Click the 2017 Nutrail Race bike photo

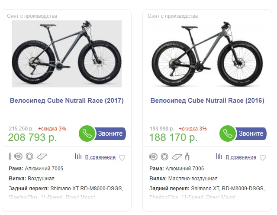point(67,53)
